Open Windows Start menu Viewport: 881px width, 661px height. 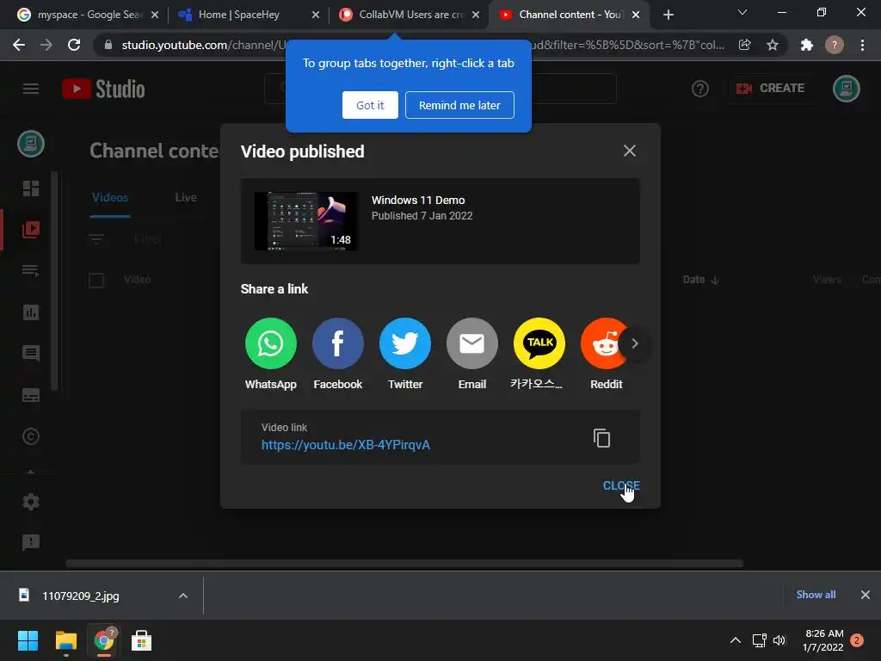[28, 640]
